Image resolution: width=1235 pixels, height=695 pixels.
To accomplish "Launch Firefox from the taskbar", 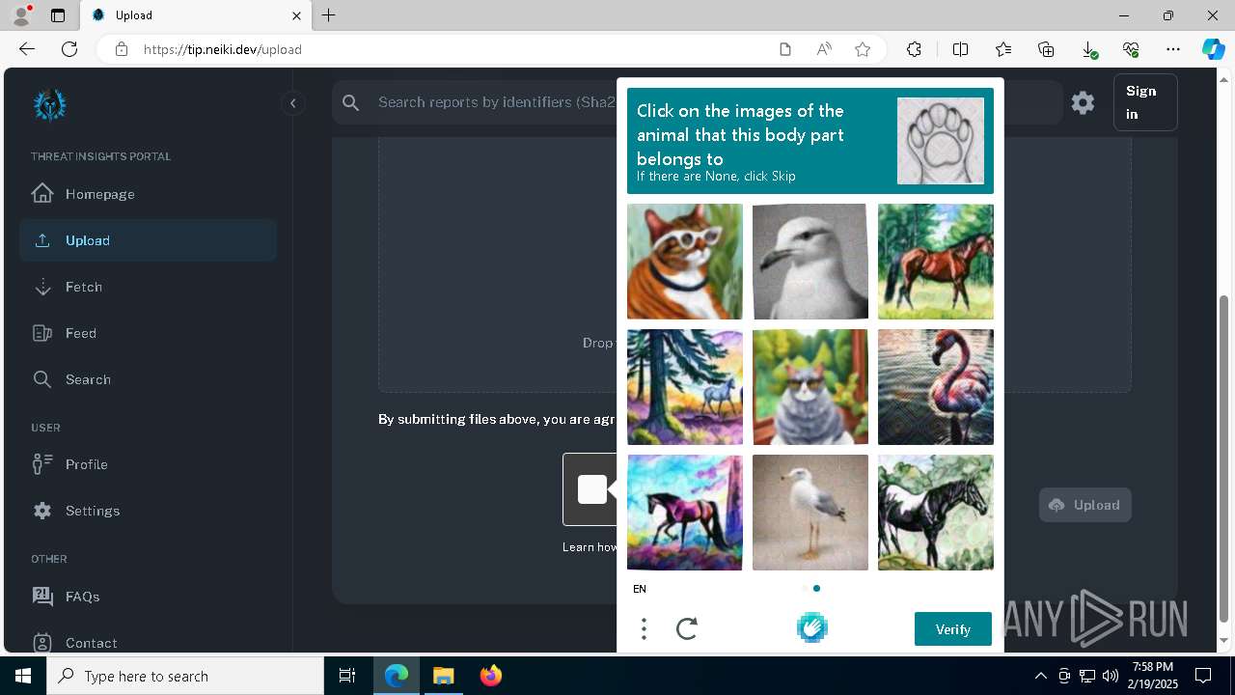I will pos(491,676).
